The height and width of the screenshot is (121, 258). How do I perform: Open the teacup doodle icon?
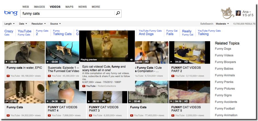pyautogui.click(x=227, y=13)
